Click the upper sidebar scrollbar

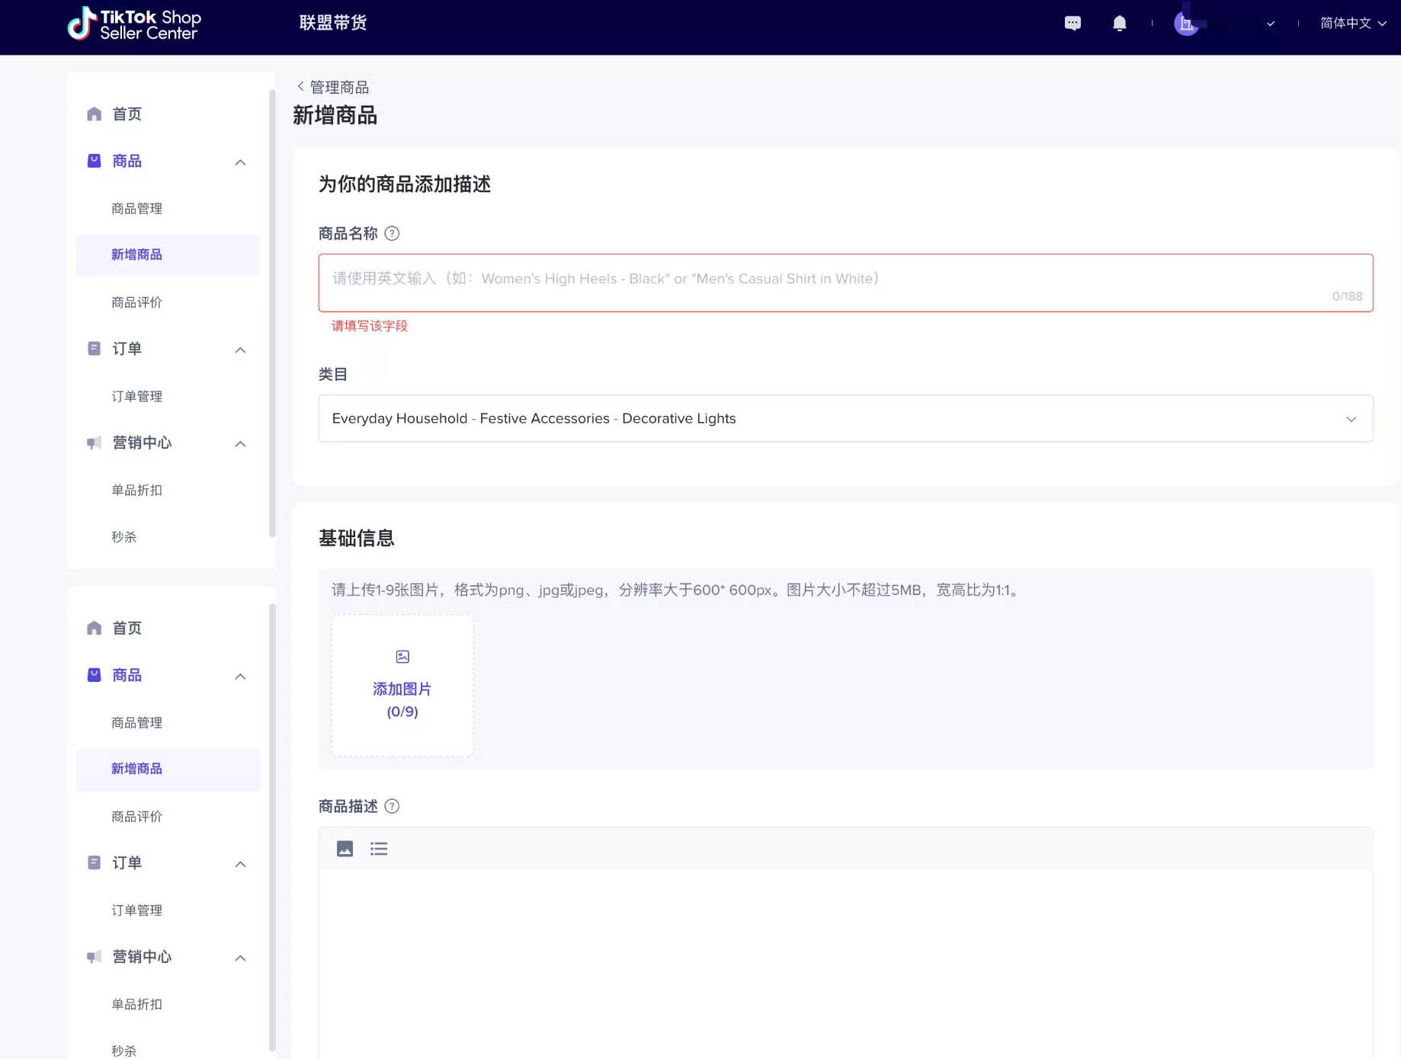(x=272, y=313)
